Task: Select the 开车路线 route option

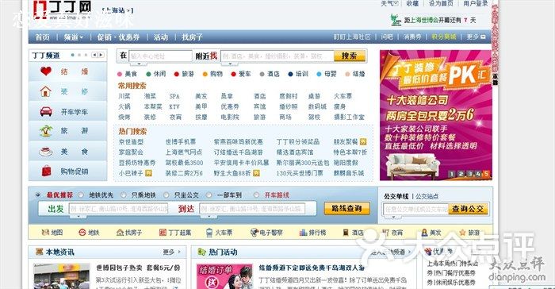Action: tap(256, 195)
